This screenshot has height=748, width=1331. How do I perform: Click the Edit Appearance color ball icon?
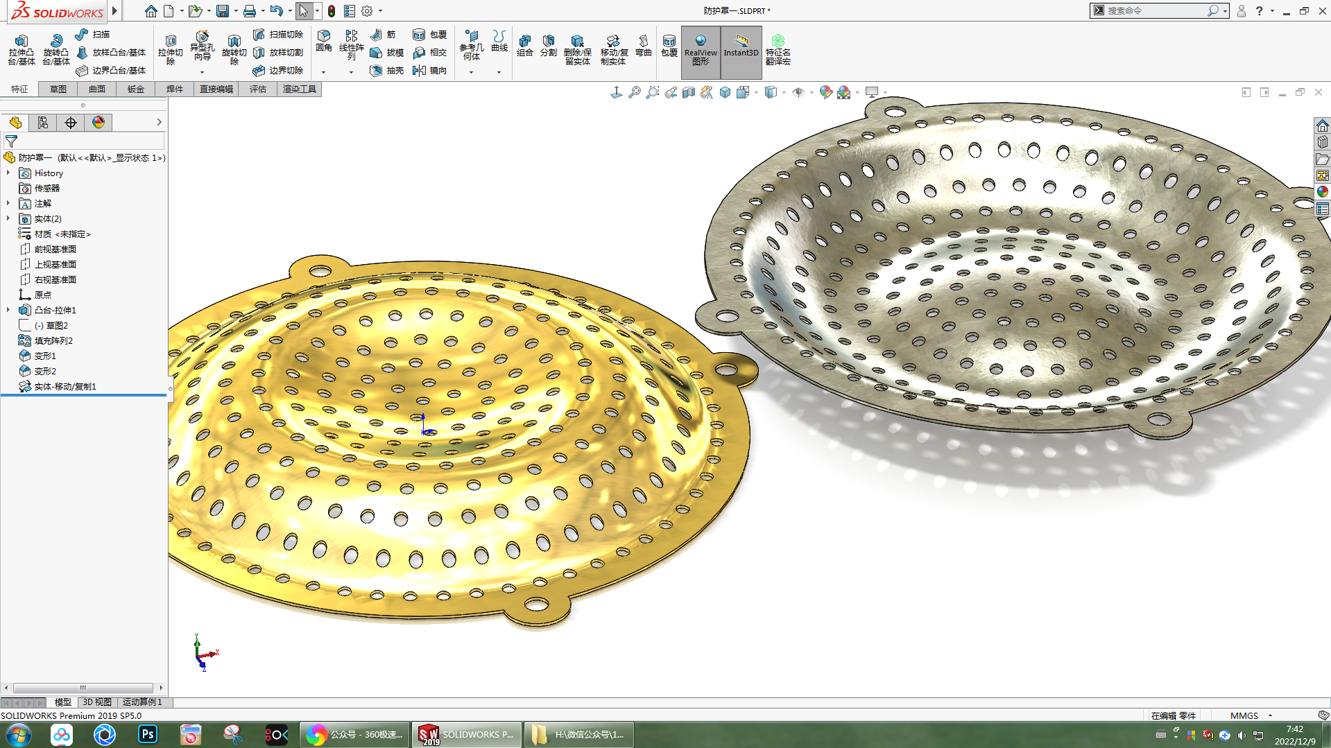(x=825, y=92)
